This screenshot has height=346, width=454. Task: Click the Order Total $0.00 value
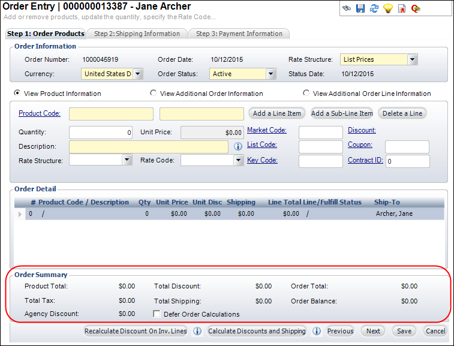(x=409, y=286)
